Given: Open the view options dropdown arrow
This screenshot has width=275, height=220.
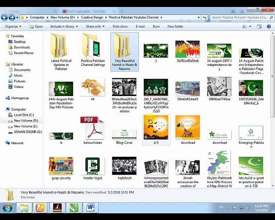Looking at the screenshot, I should (250, 27).
